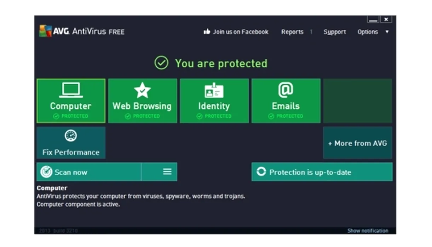Click the empty dark green tile

[x=357, y=101]
